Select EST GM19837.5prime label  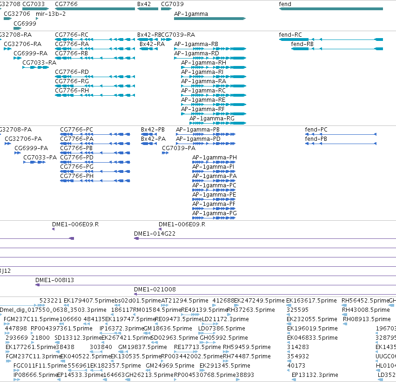tap(142, 347)
